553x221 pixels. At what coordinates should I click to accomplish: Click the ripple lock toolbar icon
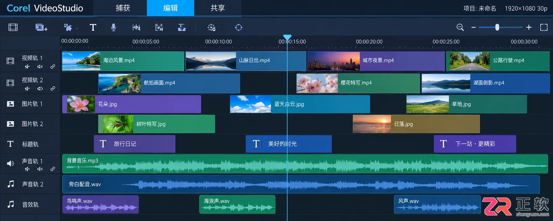point(211,27)
